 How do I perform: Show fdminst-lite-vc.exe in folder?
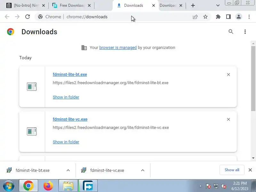[x=66, y=142]
